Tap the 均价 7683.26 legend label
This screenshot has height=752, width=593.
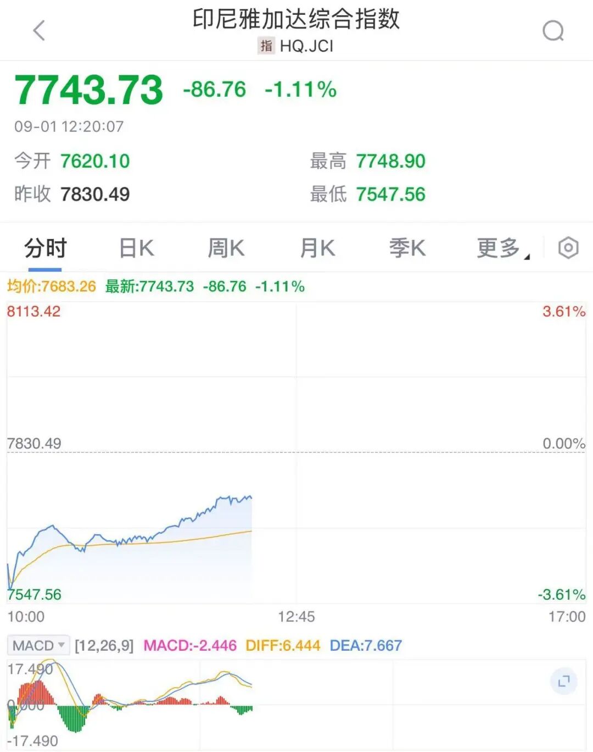coord(52,286)
